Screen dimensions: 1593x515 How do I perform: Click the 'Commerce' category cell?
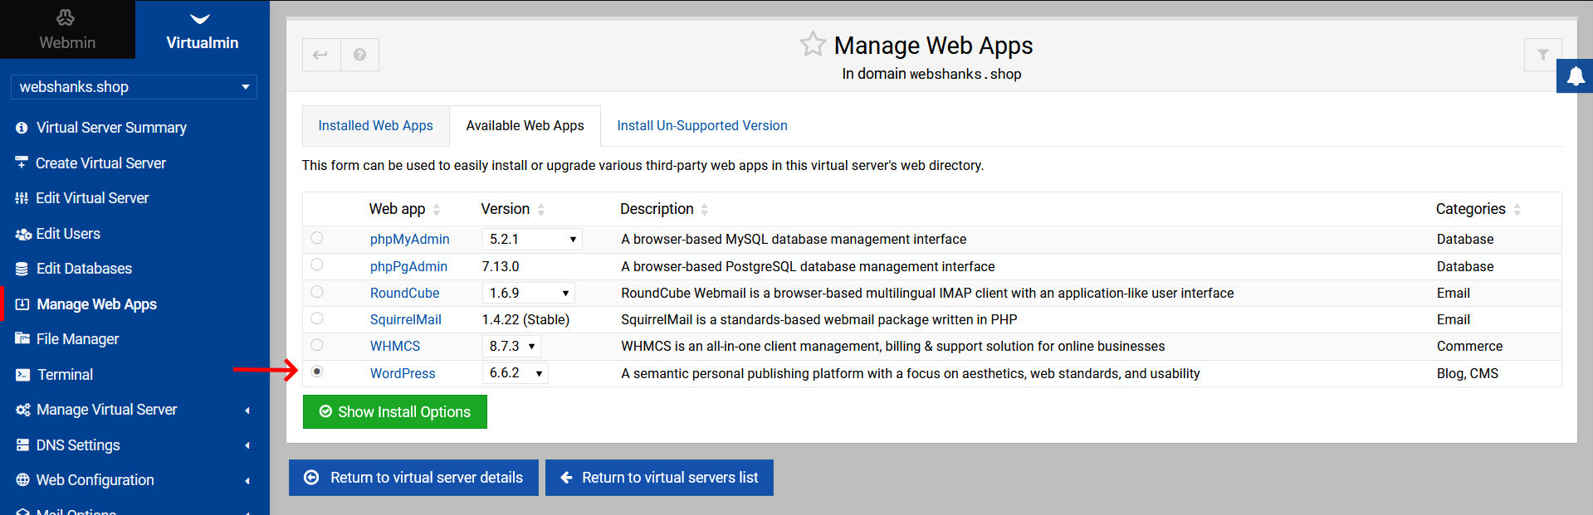pyautogui.click(x=1469, y=347)
